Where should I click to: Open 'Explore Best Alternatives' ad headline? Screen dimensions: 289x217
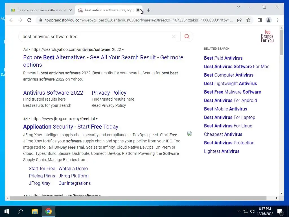pos(103,61)
